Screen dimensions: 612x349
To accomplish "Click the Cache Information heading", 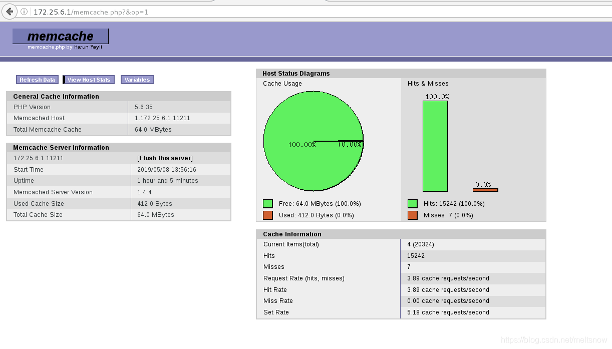I will [x=292, y=234].
